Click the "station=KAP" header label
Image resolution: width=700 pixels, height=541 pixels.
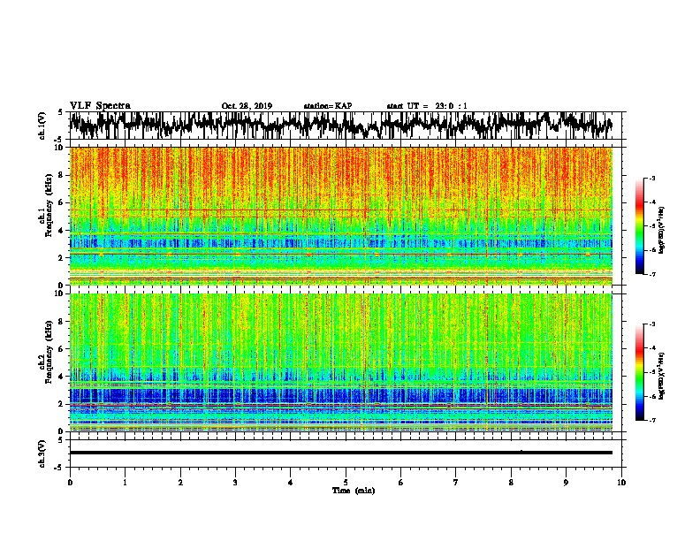pos(327,106)
